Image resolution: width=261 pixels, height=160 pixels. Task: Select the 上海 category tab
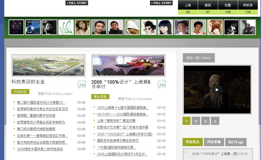pyautogui.click(x=188, y=5)
